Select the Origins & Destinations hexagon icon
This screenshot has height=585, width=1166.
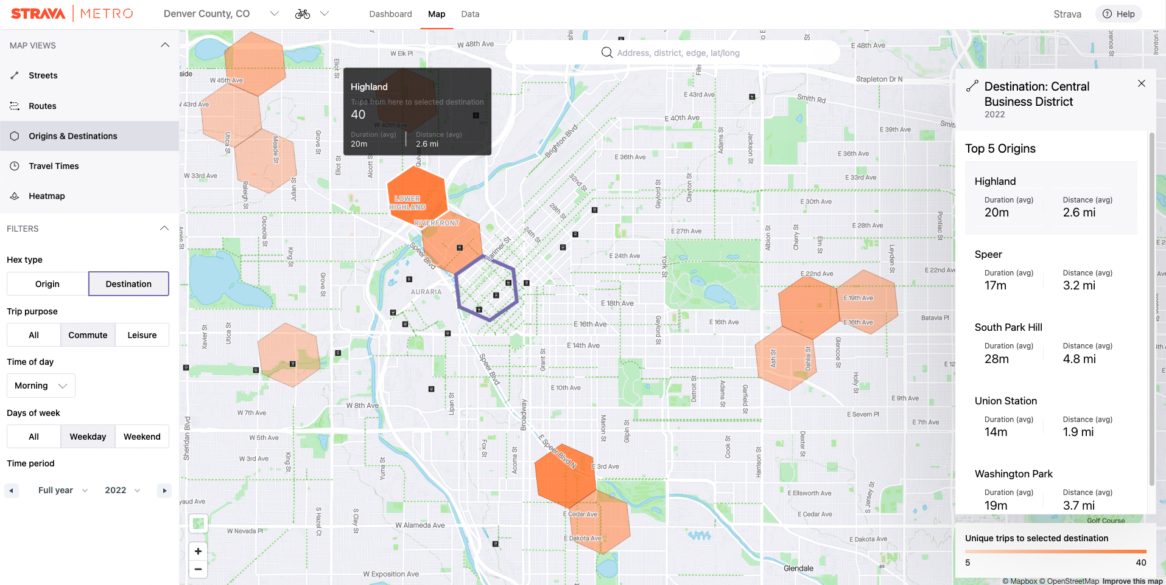tap(15, 136)
